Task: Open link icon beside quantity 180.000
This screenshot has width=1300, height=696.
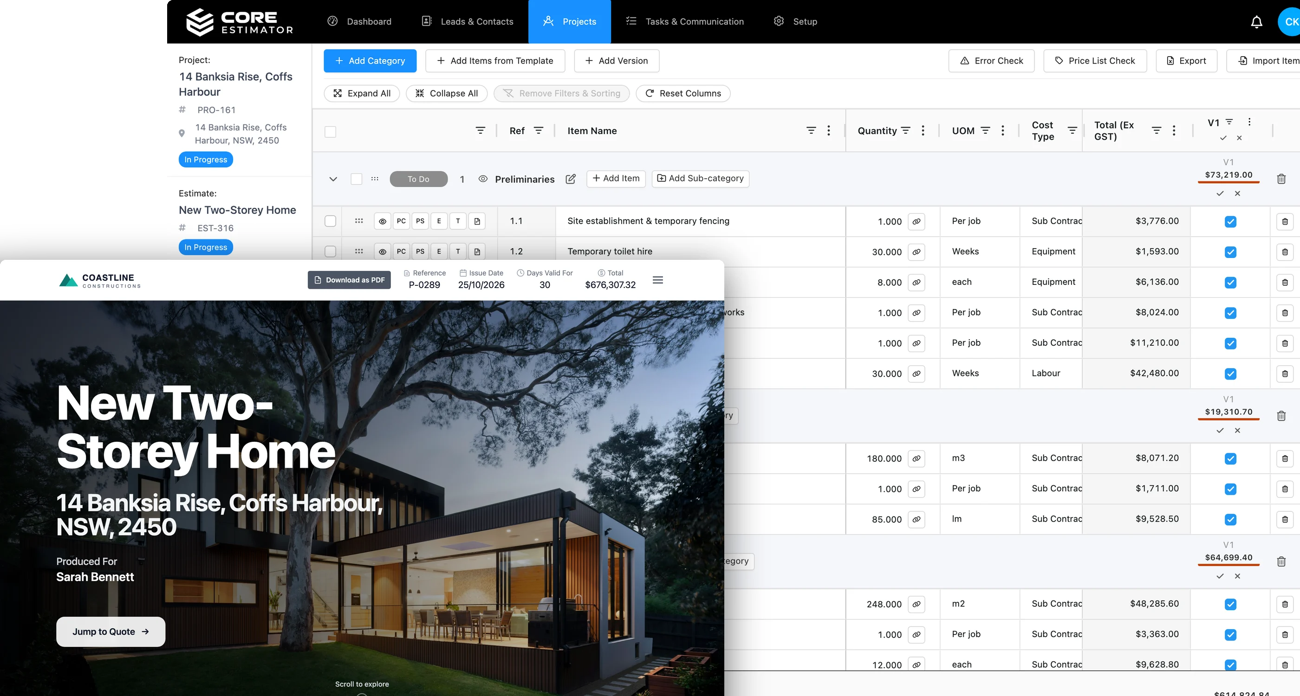Action: [916, 458]
